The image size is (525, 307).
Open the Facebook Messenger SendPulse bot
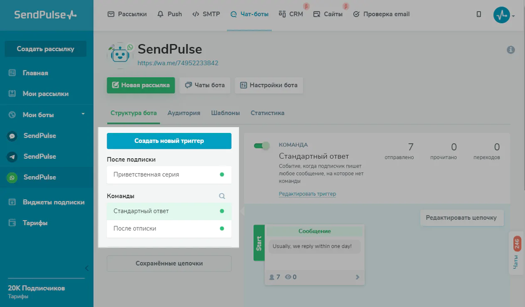40,136
